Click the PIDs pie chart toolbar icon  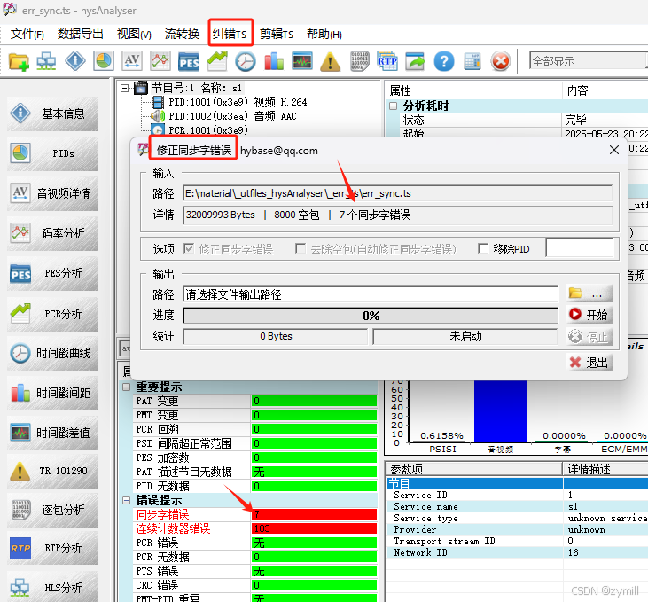[x=104, y=61]
